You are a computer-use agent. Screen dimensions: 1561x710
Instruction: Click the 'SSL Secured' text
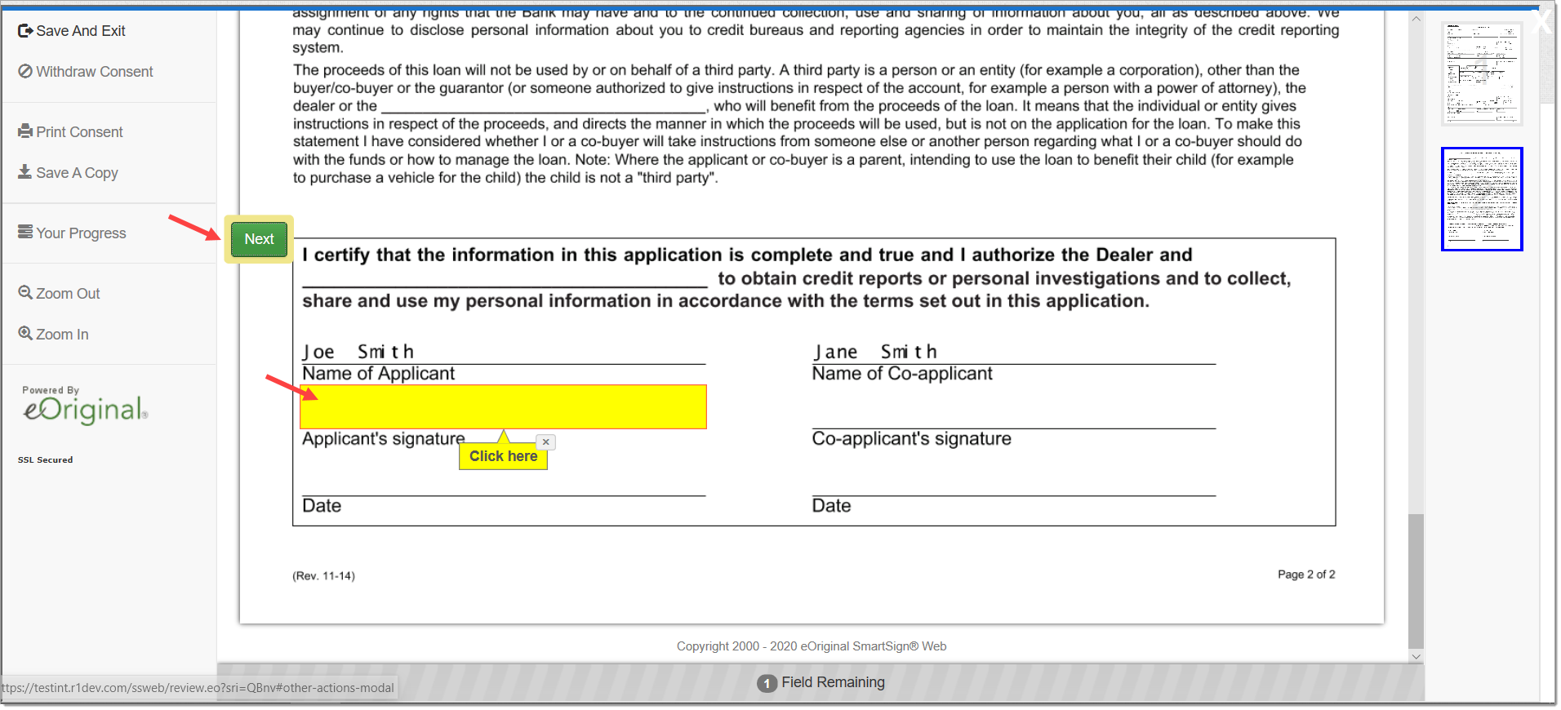[46, 460]
